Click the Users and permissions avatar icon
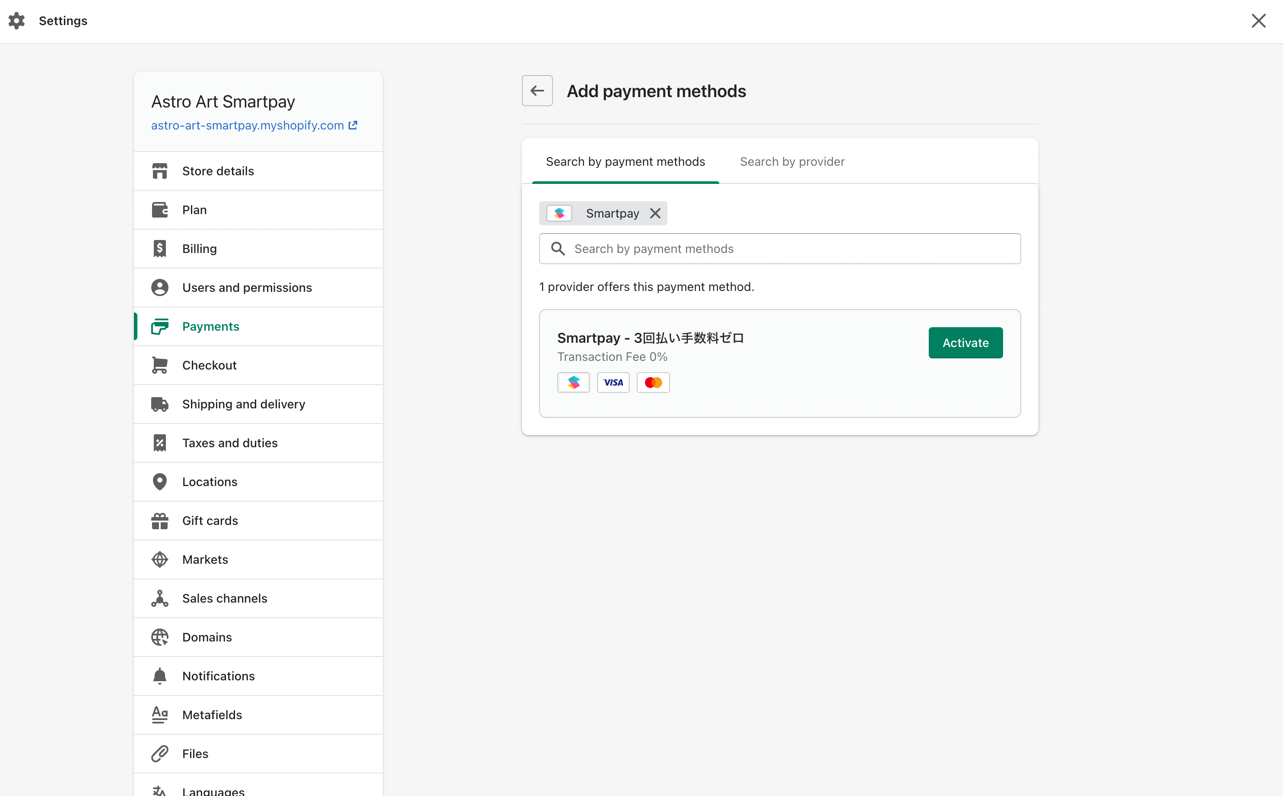 (159, 287)
